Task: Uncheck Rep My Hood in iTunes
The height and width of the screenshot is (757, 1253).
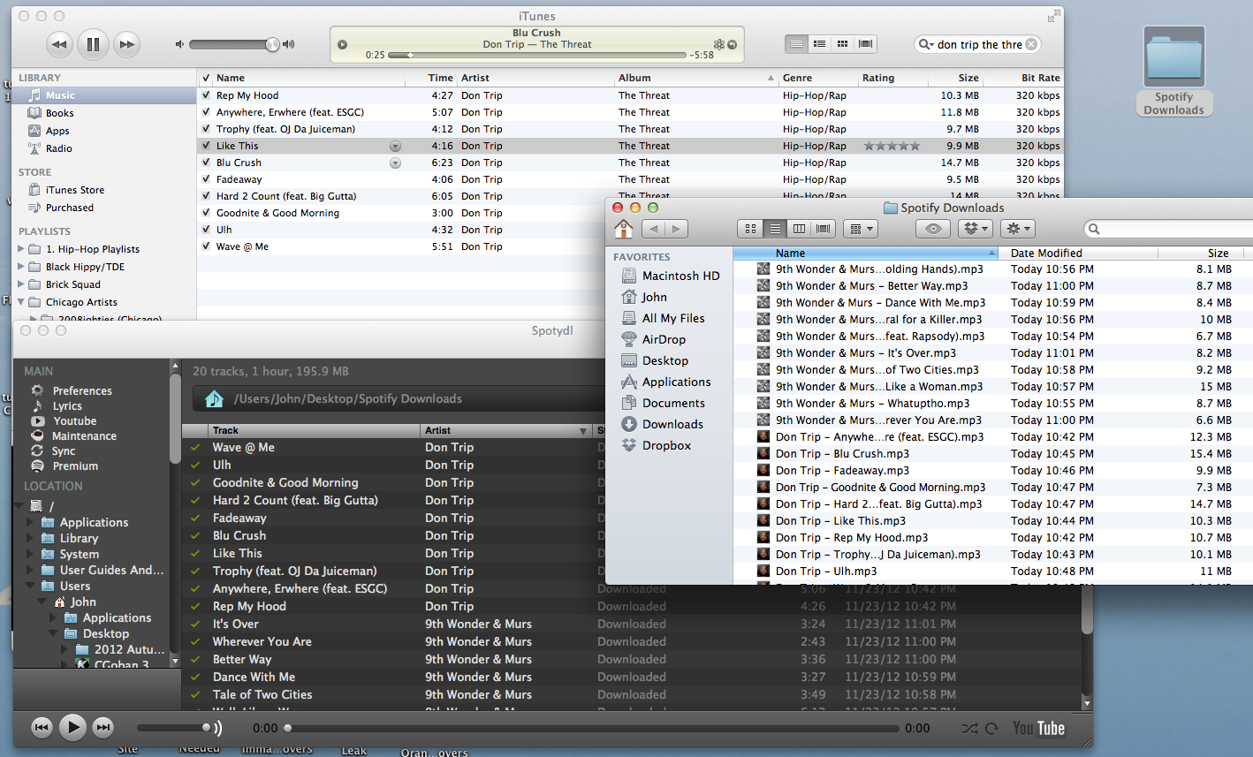Action: click(x=206, y=95)
